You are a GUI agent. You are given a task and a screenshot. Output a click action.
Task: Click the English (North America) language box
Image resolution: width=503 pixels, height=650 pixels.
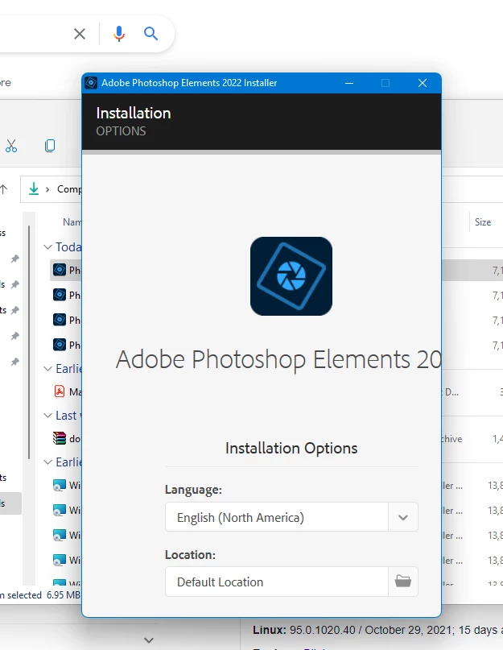[x=277, y=517]
